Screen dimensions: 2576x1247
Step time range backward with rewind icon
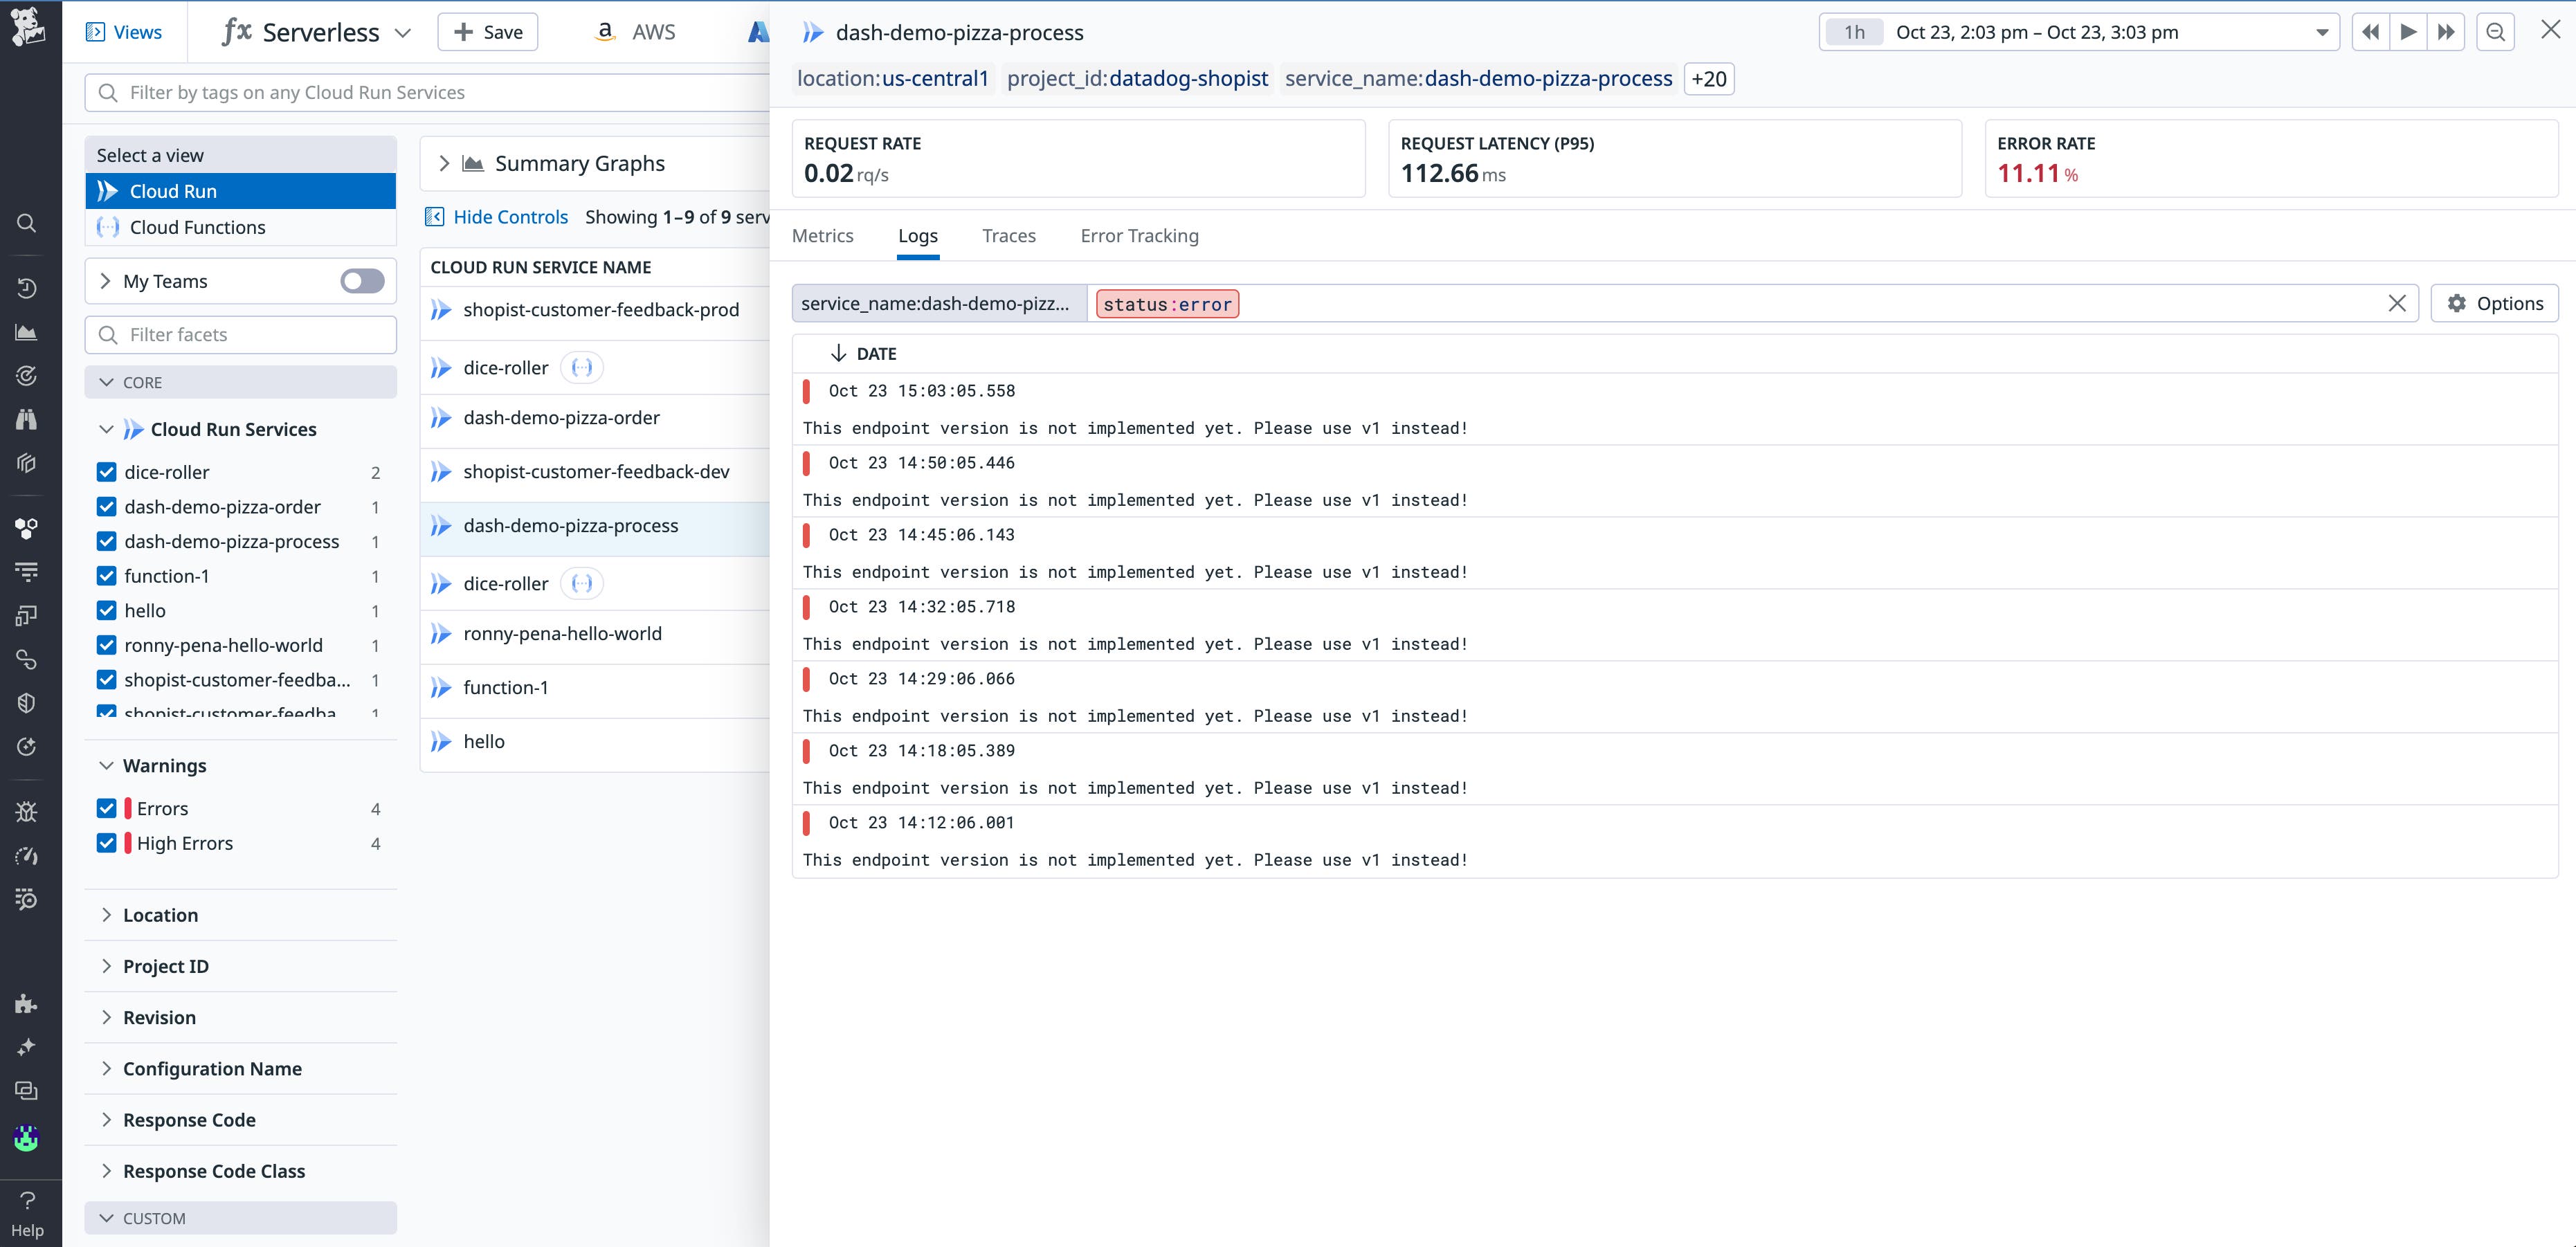2370,32
